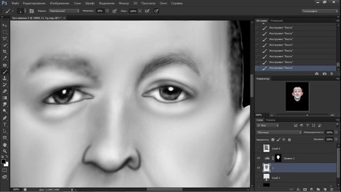Open brush flow 100% slider arrow
Image resolution: width=341 pixels, height=192 pixels.
[140, 11]
